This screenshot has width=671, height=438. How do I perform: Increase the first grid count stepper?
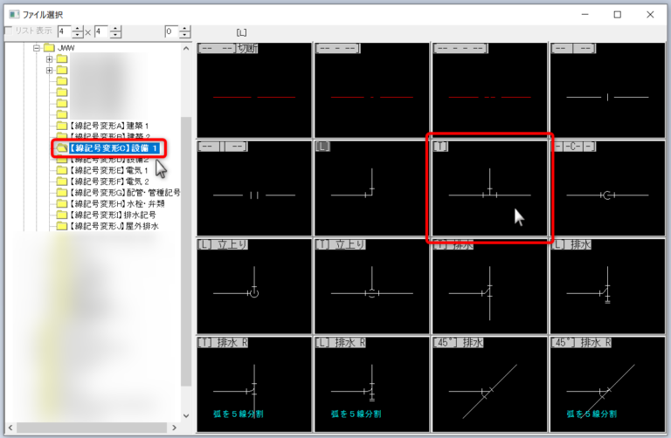click(78, 29)
